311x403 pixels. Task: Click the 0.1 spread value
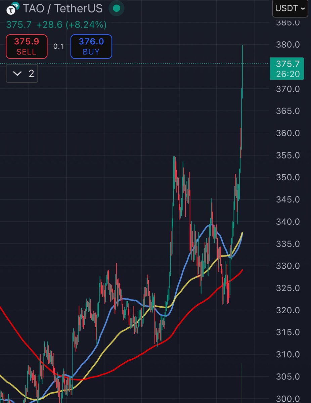[x=59, y=46]
